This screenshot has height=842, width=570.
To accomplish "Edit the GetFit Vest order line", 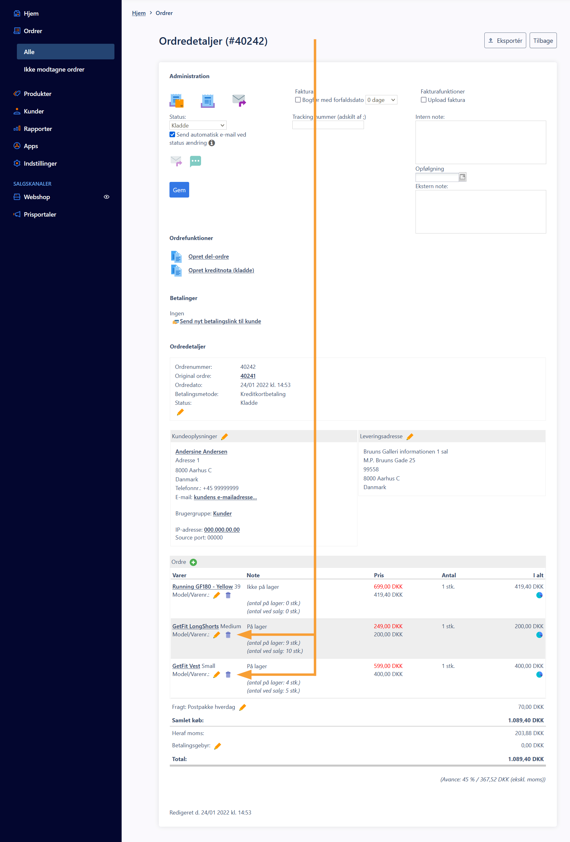I will pyautogui.click(x=217, y=674).
